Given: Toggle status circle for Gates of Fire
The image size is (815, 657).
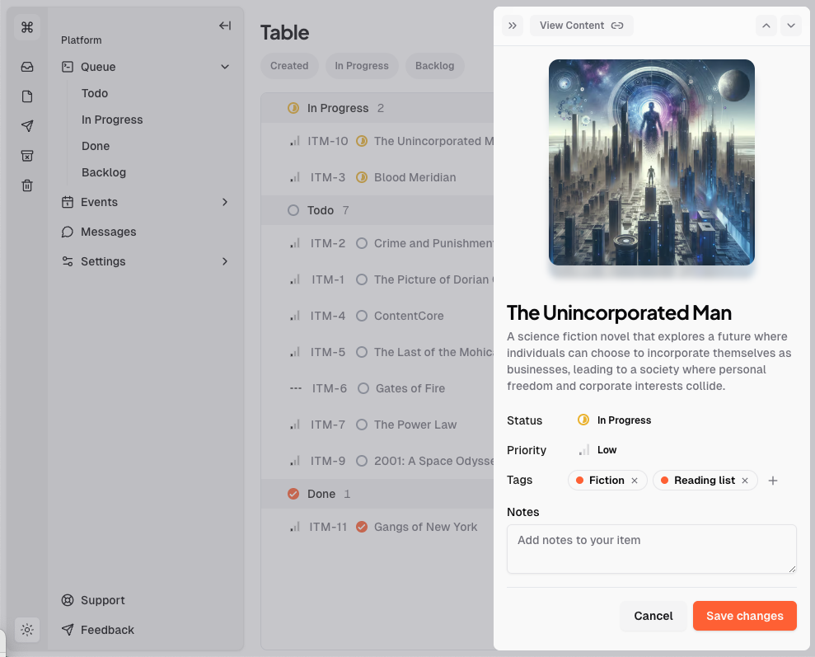Looking at the screenshot, I should coord(363,388).
